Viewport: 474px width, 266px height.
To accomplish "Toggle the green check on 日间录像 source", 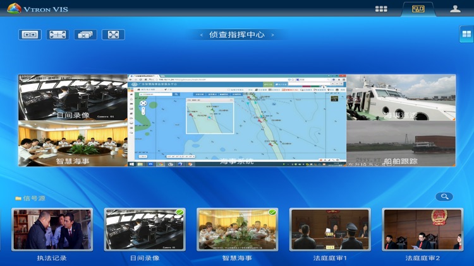I will [x=180, y=212].
